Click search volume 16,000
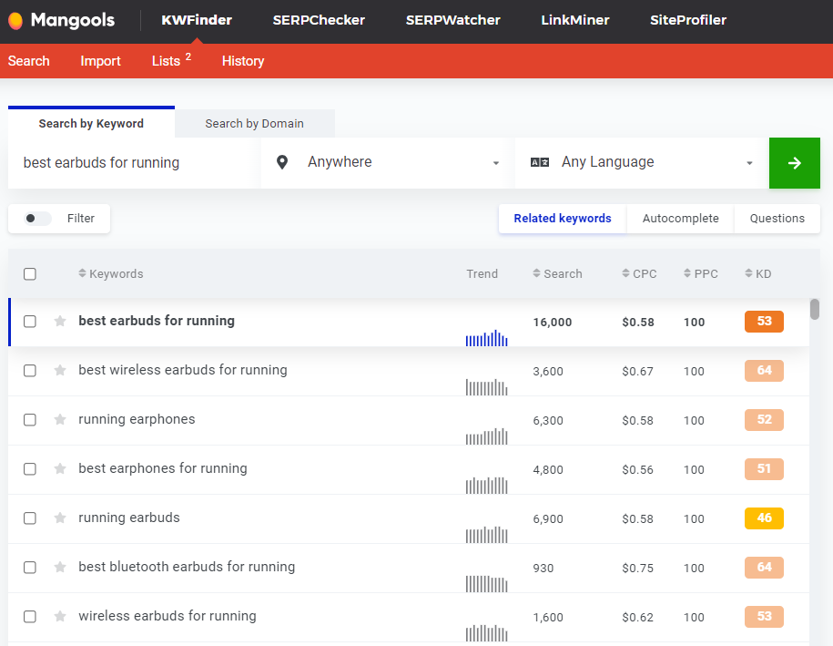 [553, 323]
